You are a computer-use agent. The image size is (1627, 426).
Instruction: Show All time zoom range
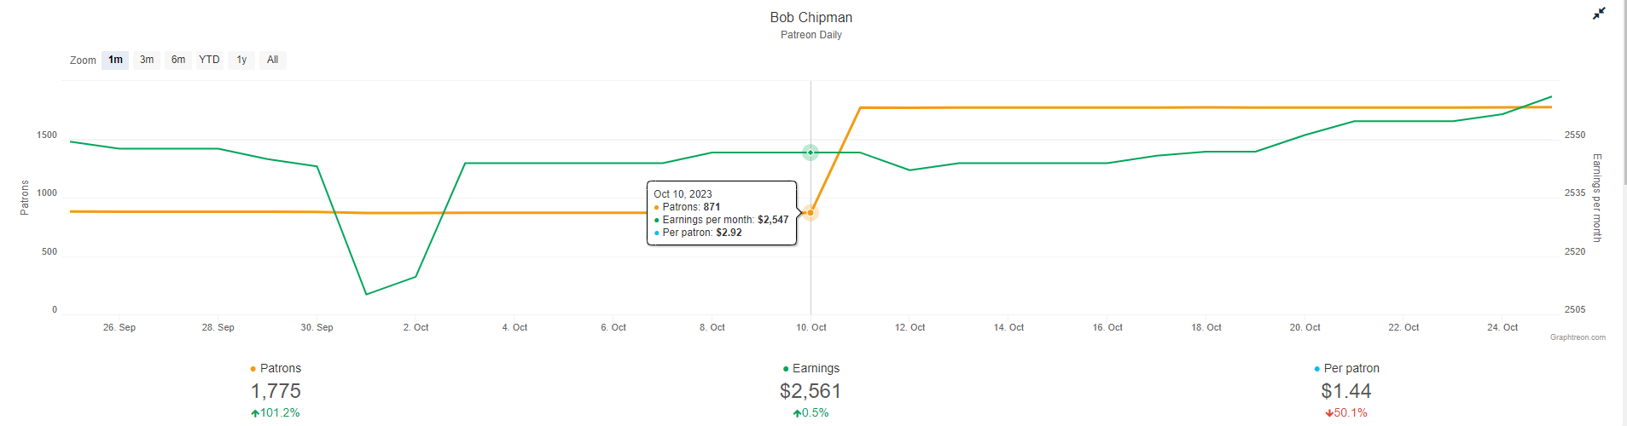pos(272,60)
